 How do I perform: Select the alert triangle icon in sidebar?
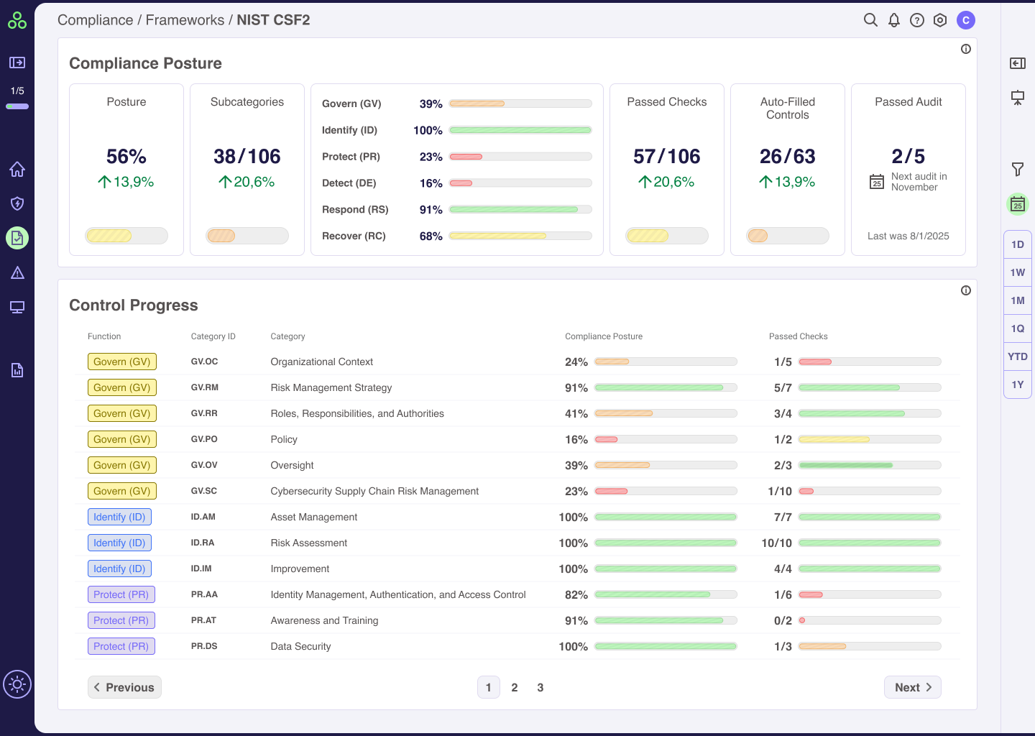(17, 272)
